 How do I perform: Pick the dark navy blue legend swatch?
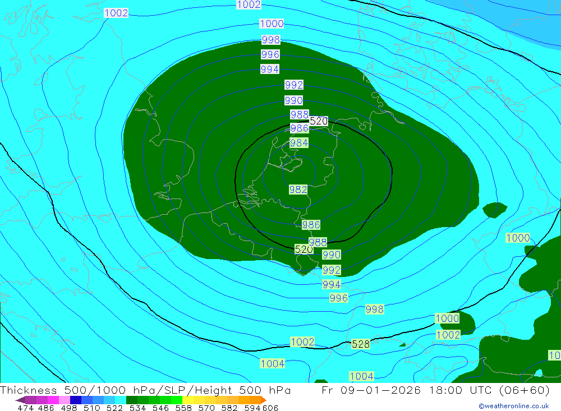click(76, 400)
